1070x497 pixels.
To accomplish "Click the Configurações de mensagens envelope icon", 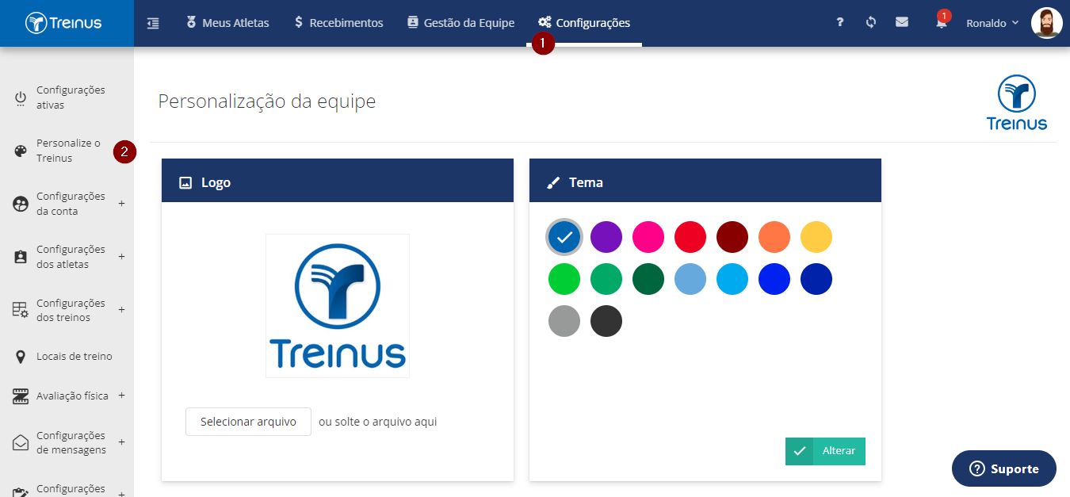I will pyautogui.click(x=21, y=443).
